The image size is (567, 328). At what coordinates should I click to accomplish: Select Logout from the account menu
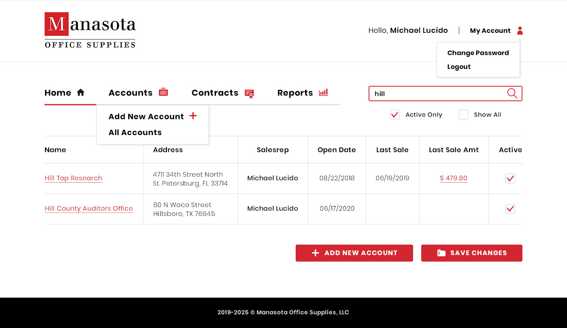[459, 67]
